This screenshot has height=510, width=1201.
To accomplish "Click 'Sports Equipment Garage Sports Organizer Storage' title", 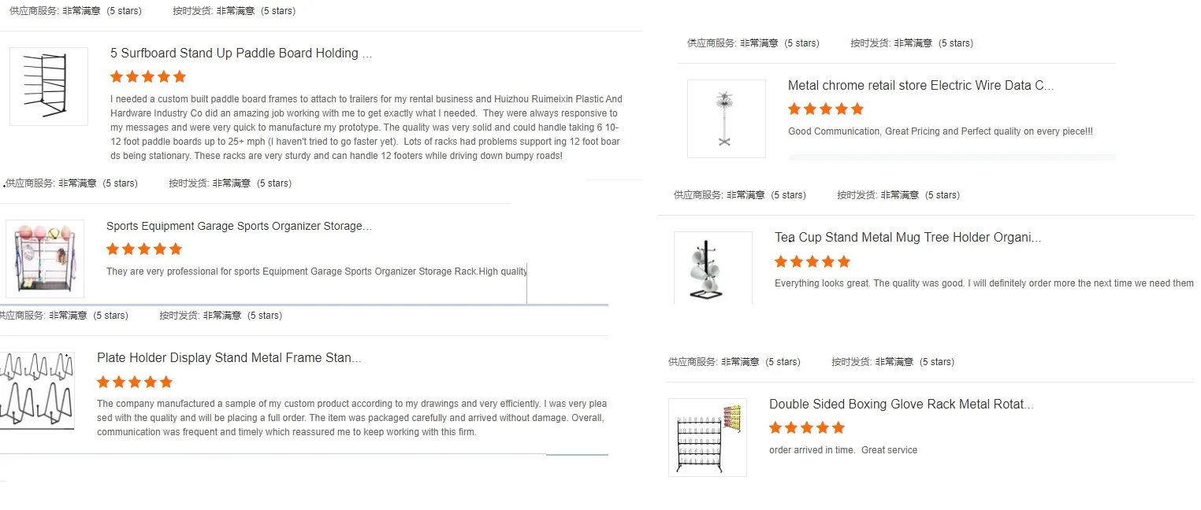I will 239,226.
